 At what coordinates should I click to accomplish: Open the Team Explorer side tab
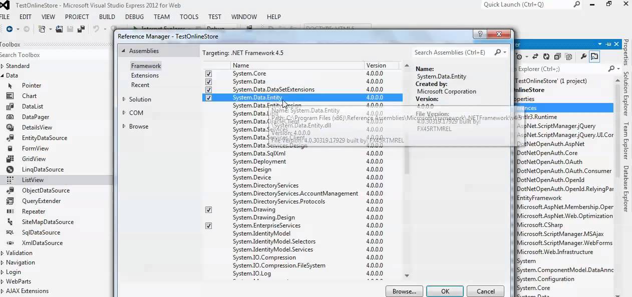(626, 140)
